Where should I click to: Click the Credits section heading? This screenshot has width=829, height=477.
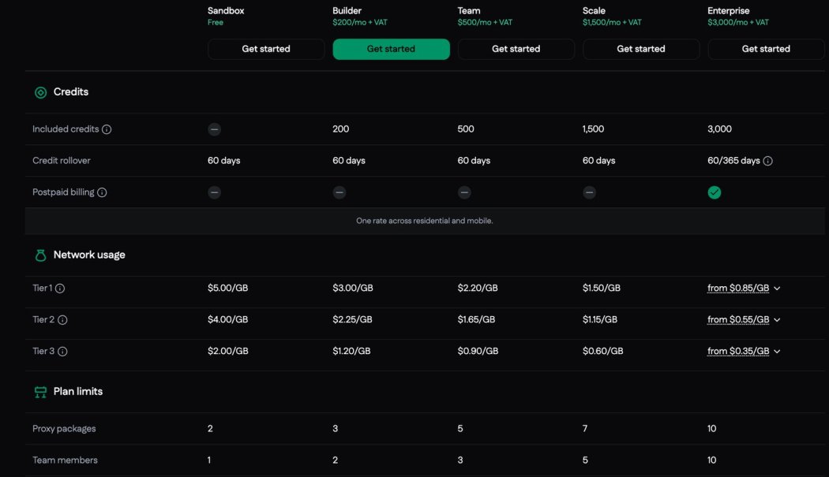pos(71,92)
